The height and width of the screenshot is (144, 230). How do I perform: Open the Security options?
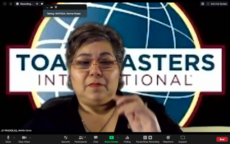click(66, 139)
